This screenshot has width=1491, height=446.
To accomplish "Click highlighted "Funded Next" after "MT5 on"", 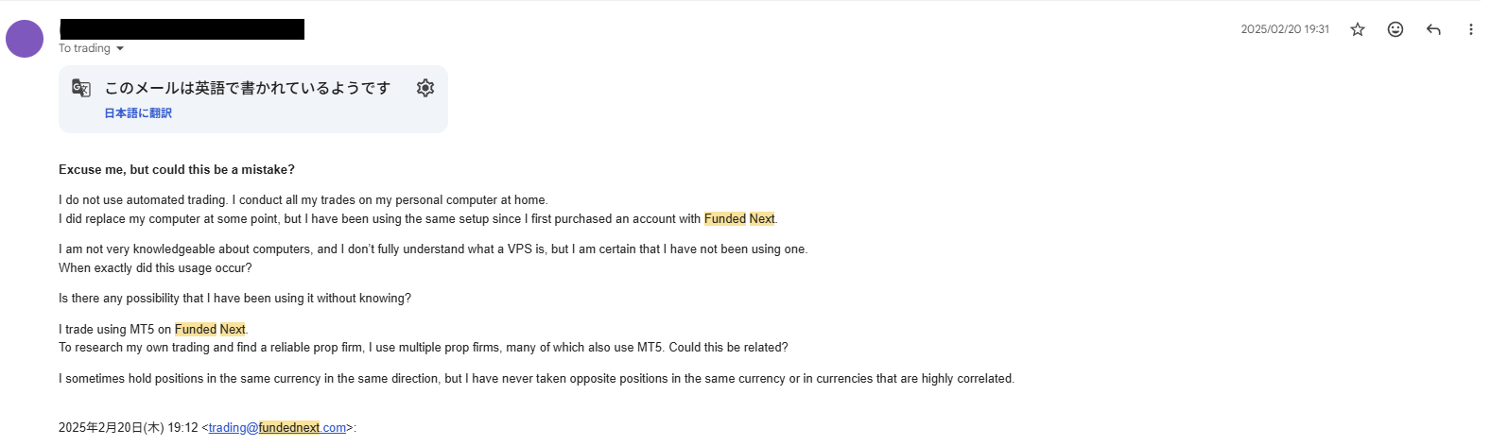I will pyautogui.click(x=210, y=330).
